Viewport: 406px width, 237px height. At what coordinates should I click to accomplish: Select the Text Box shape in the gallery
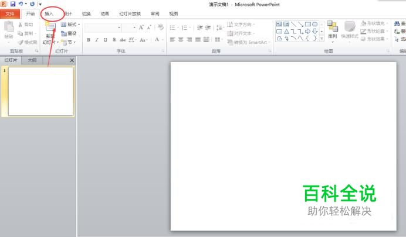(x=279, y=24)
